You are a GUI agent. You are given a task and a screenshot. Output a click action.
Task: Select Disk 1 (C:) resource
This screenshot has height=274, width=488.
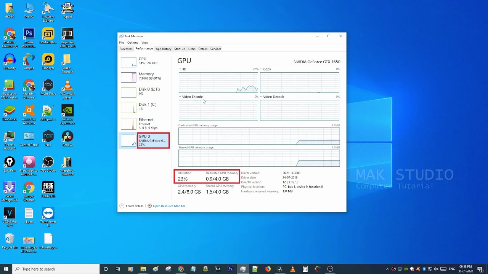pos(144,107)
